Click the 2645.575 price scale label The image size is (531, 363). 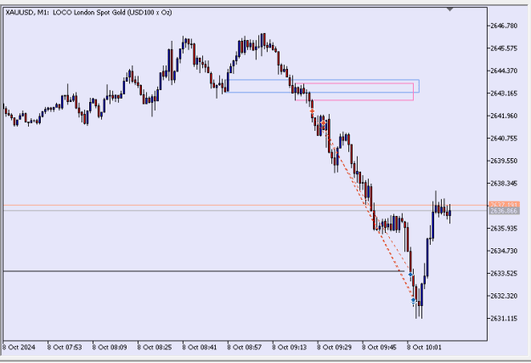click(x=504, y=48)
